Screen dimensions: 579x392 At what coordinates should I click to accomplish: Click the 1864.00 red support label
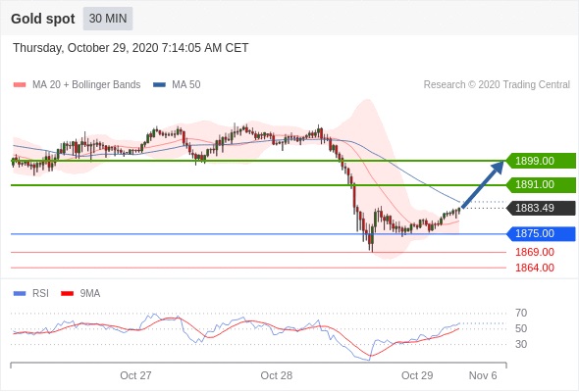point(535,268)
